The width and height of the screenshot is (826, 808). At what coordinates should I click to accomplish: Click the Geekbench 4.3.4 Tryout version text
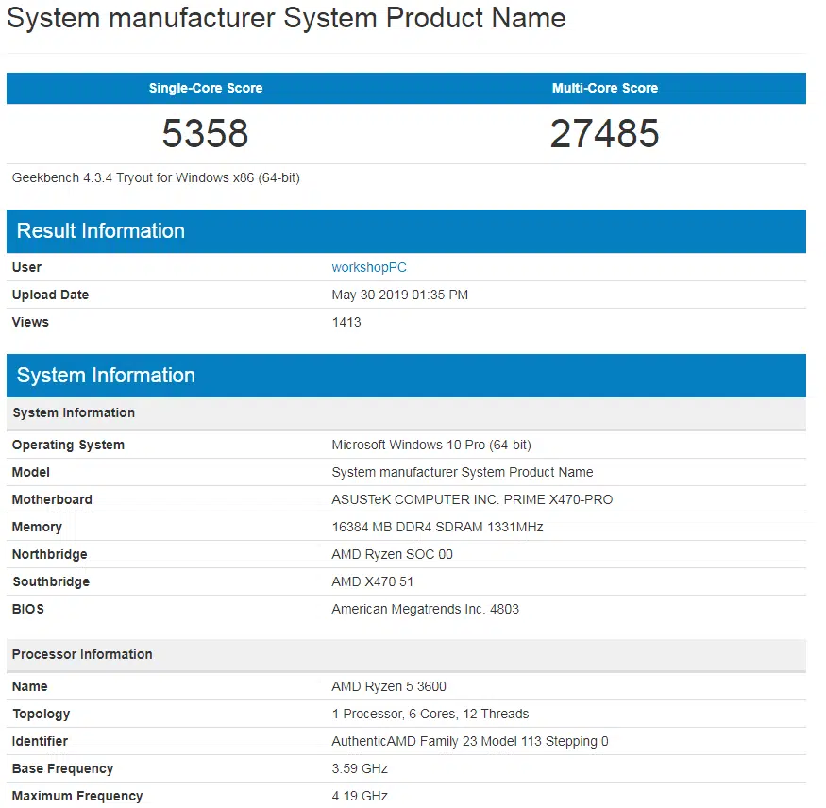[x=156, y=178]
